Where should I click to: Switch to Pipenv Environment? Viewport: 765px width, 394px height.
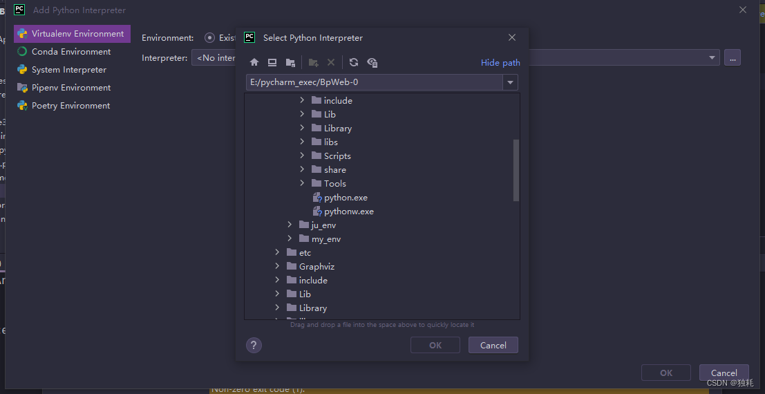coord(72,87)
